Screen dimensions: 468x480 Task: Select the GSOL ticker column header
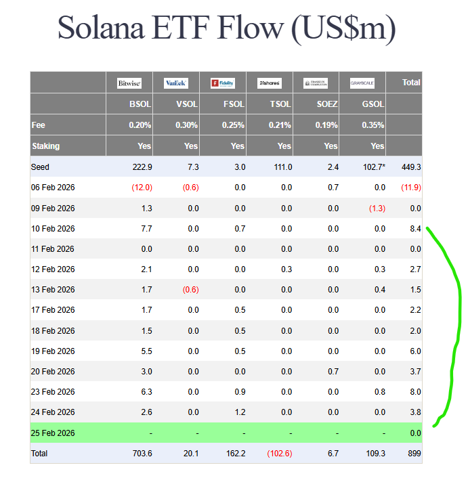pyautogui.click(x=373, y=104)
